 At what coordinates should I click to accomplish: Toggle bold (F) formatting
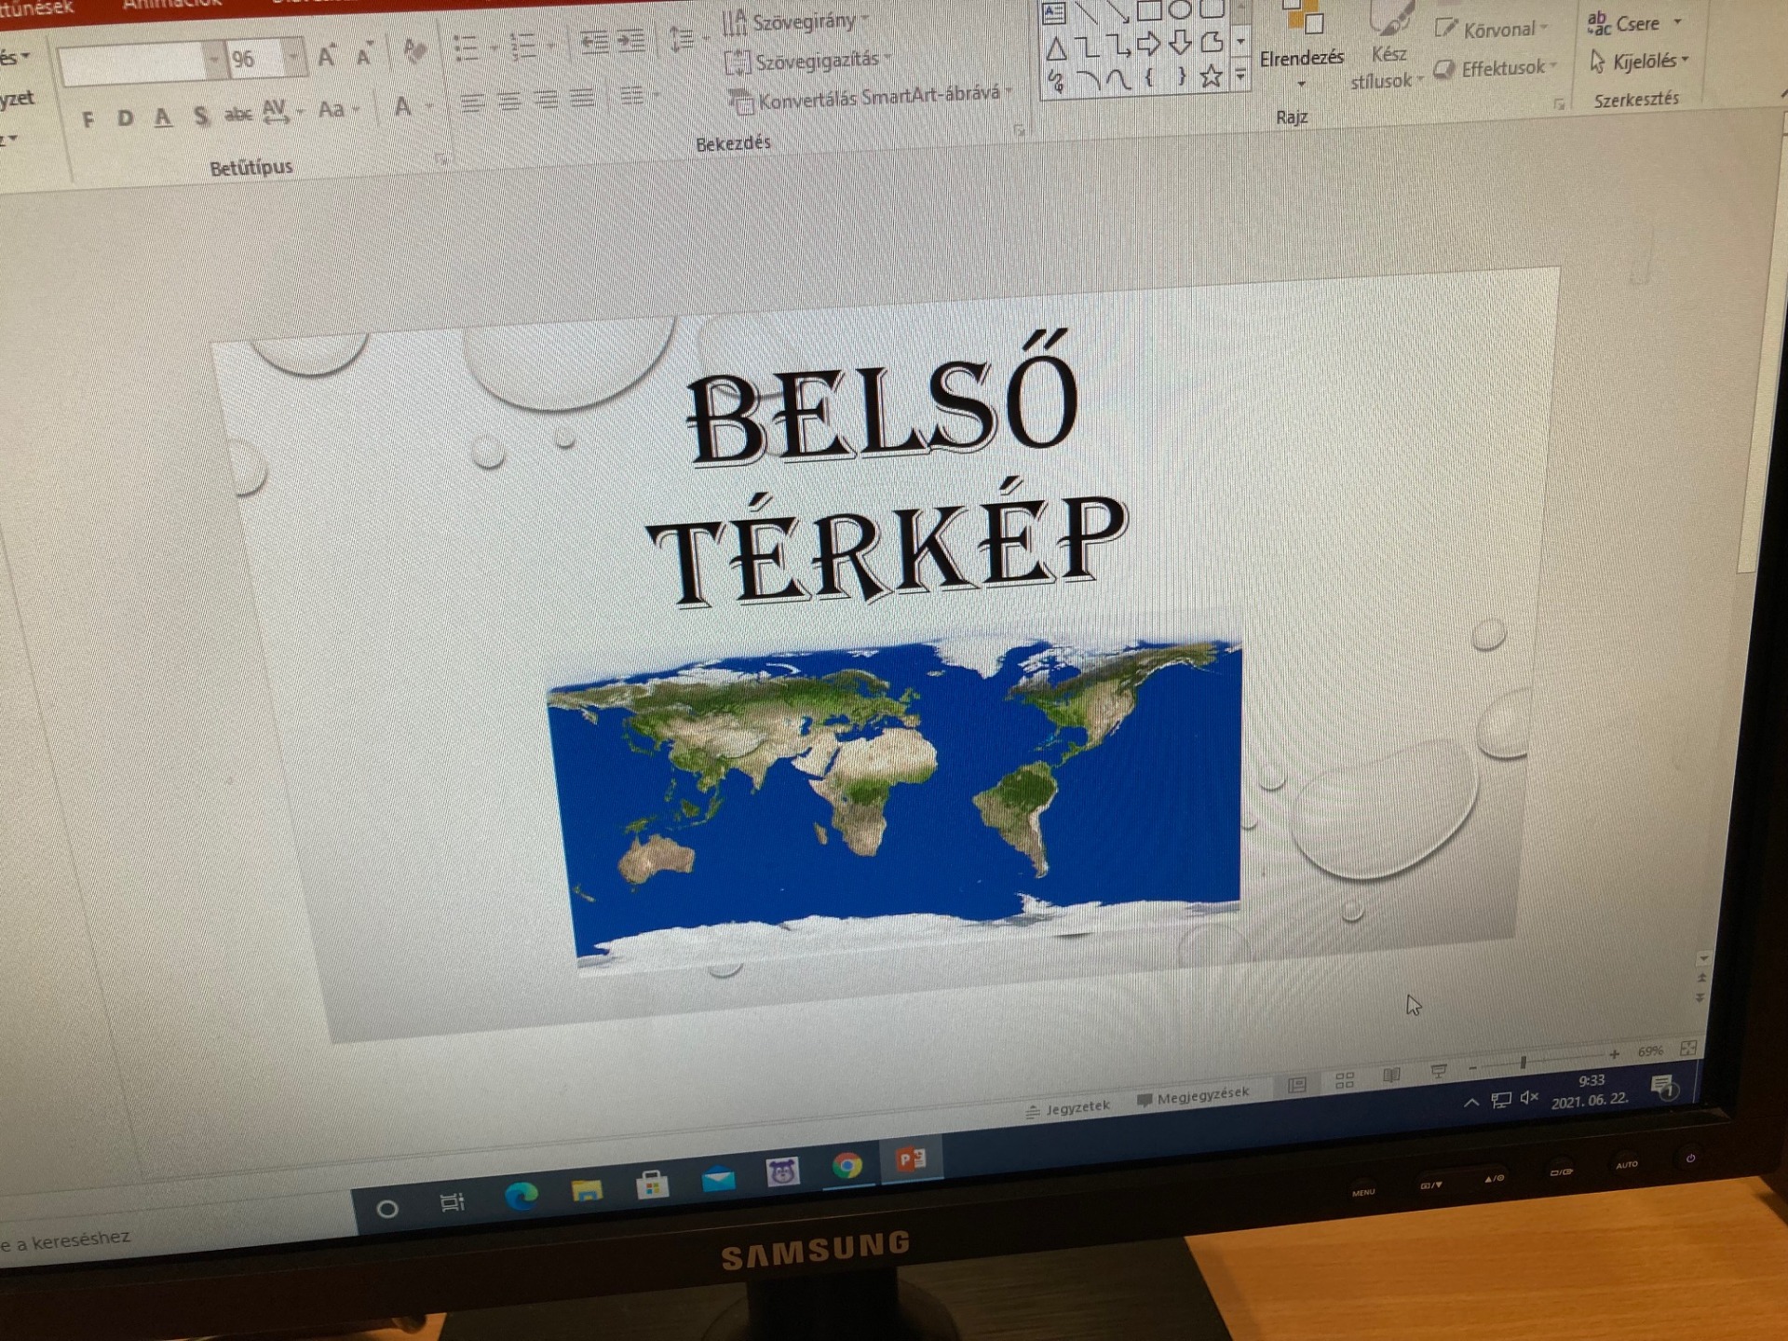click(x=88, y=119)
